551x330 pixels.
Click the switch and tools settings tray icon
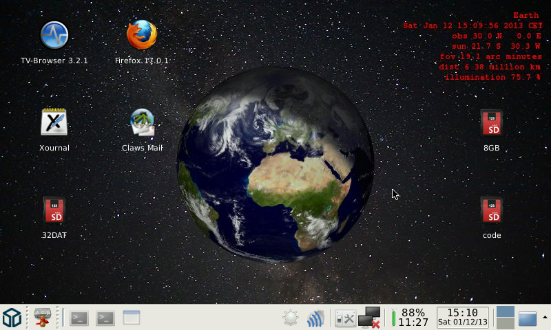[x=344, y=318]
